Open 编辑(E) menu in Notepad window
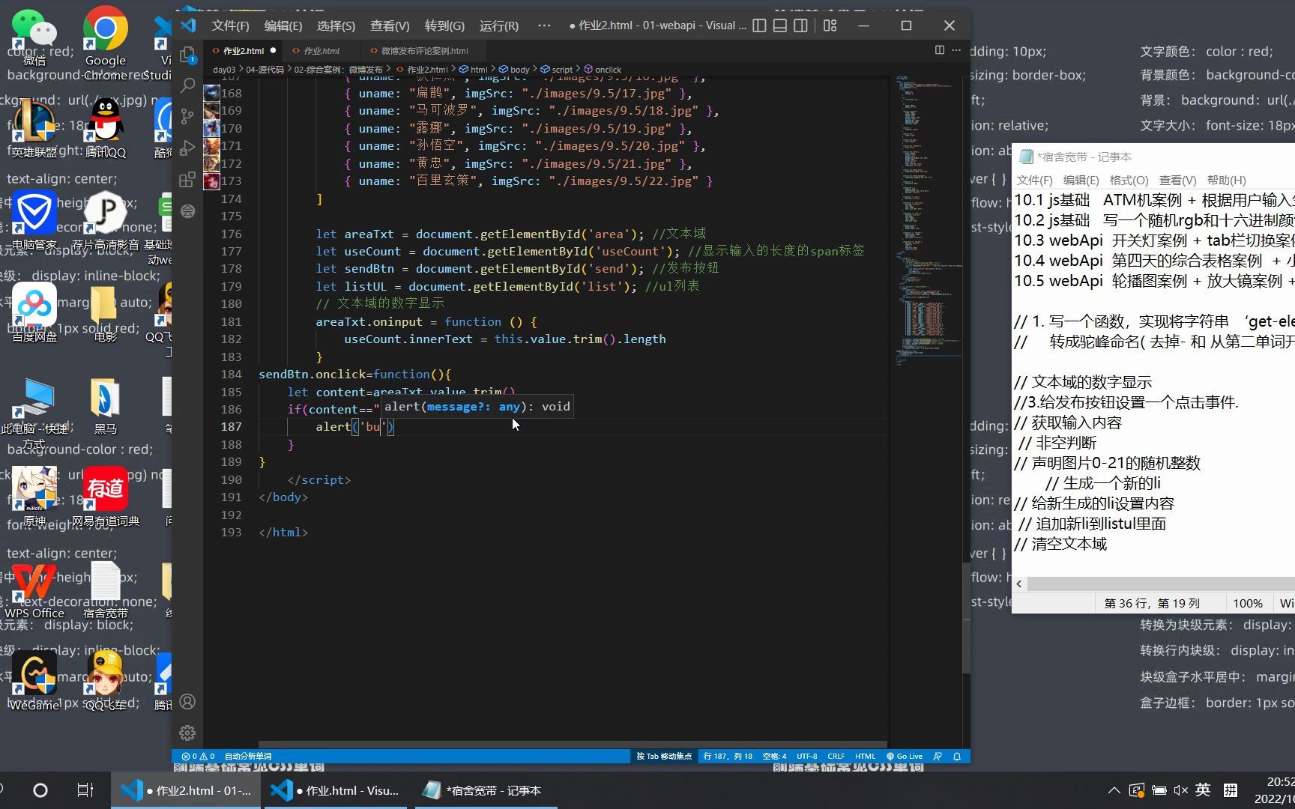 click(x=1081, y=181)
